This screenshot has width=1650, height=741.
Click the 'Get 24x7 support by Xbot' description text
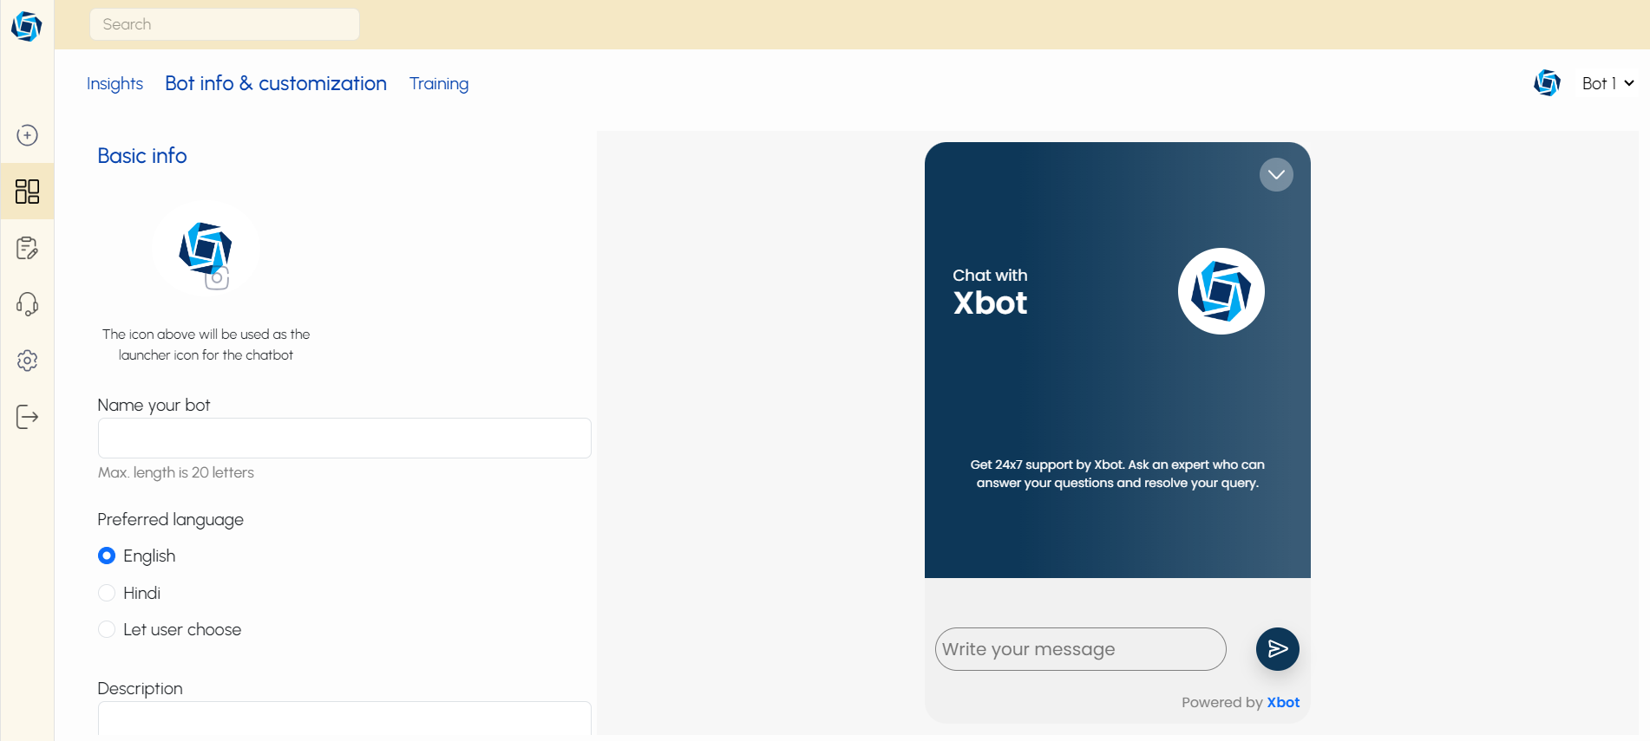point(1117,474)
